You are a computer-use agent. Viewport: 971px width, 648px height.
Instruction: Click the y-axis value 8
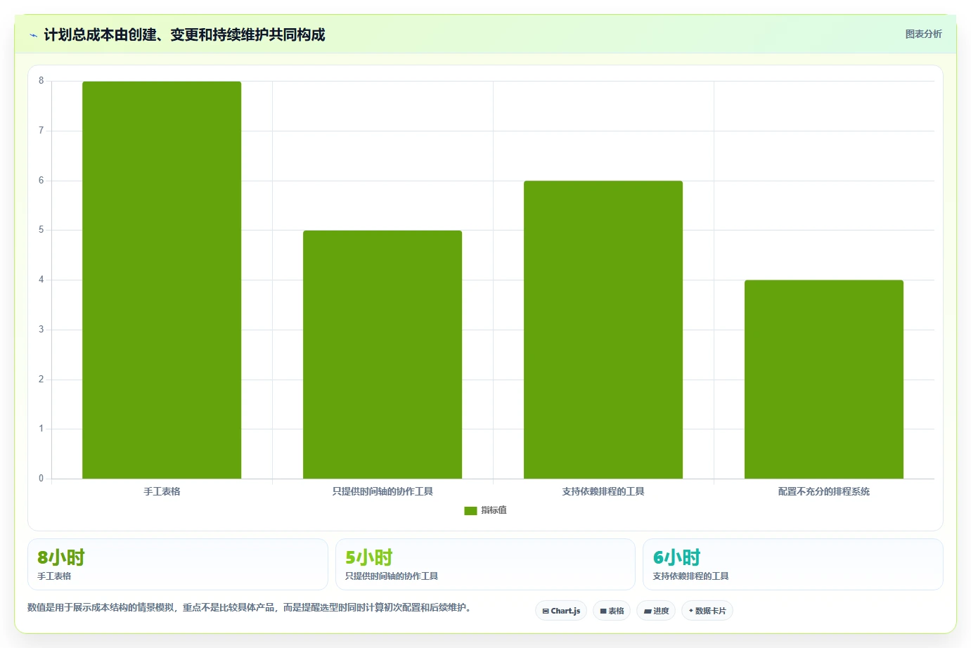click(41, 81)
